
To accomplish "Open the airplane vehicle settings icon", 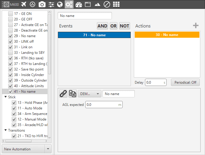I will pos(24,4).
